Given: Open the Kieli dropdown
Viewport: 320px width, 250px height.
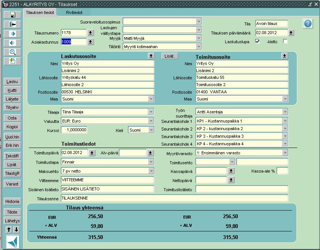Looking at the screenshot, I should point(151,130).
